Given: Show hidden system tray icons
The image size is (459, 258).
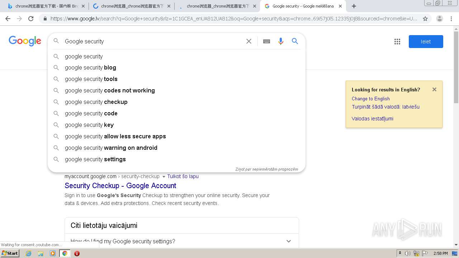Looking at the screenshot, I should click(x=400, y=253).
